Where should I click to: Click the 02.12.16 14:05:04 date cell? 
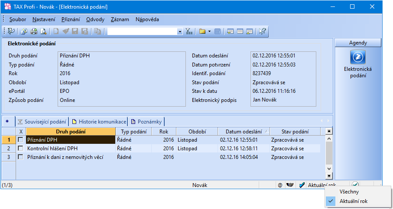tap(244, 157)
